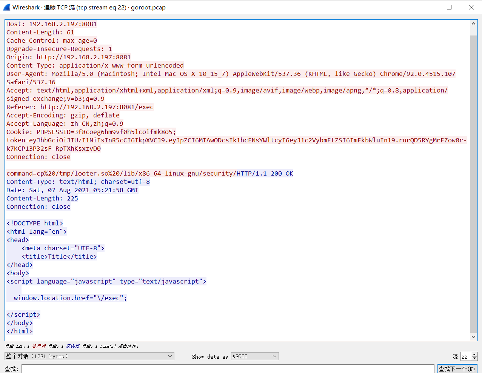Click the vertical scrollbar thumb
Screen dimensions: 482x373
pos(473,184)
